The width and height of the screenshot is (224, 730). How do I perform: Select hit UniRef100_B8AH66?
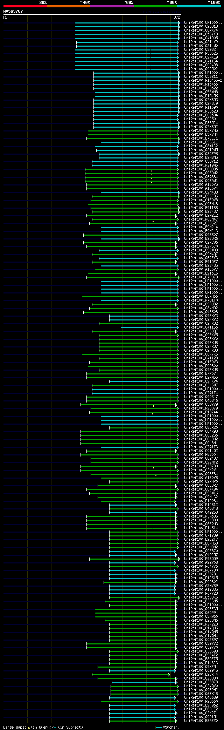coord(201,296)
